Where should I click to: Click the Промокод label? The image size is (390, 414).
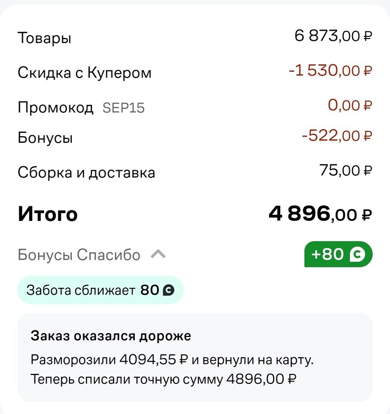56,107
